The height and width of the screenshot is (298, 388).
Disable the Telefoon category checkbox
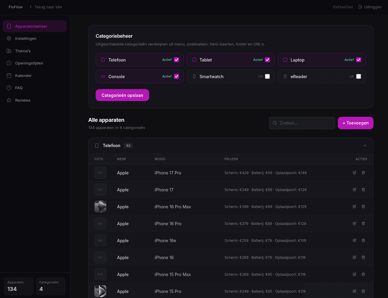point(177,59)
